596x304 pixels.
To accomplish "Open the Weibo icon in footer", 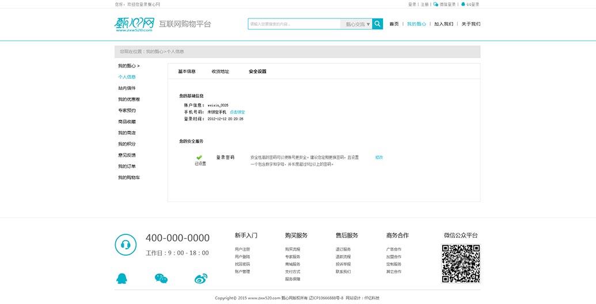I will pyautogui.click(x=200, y=279).
